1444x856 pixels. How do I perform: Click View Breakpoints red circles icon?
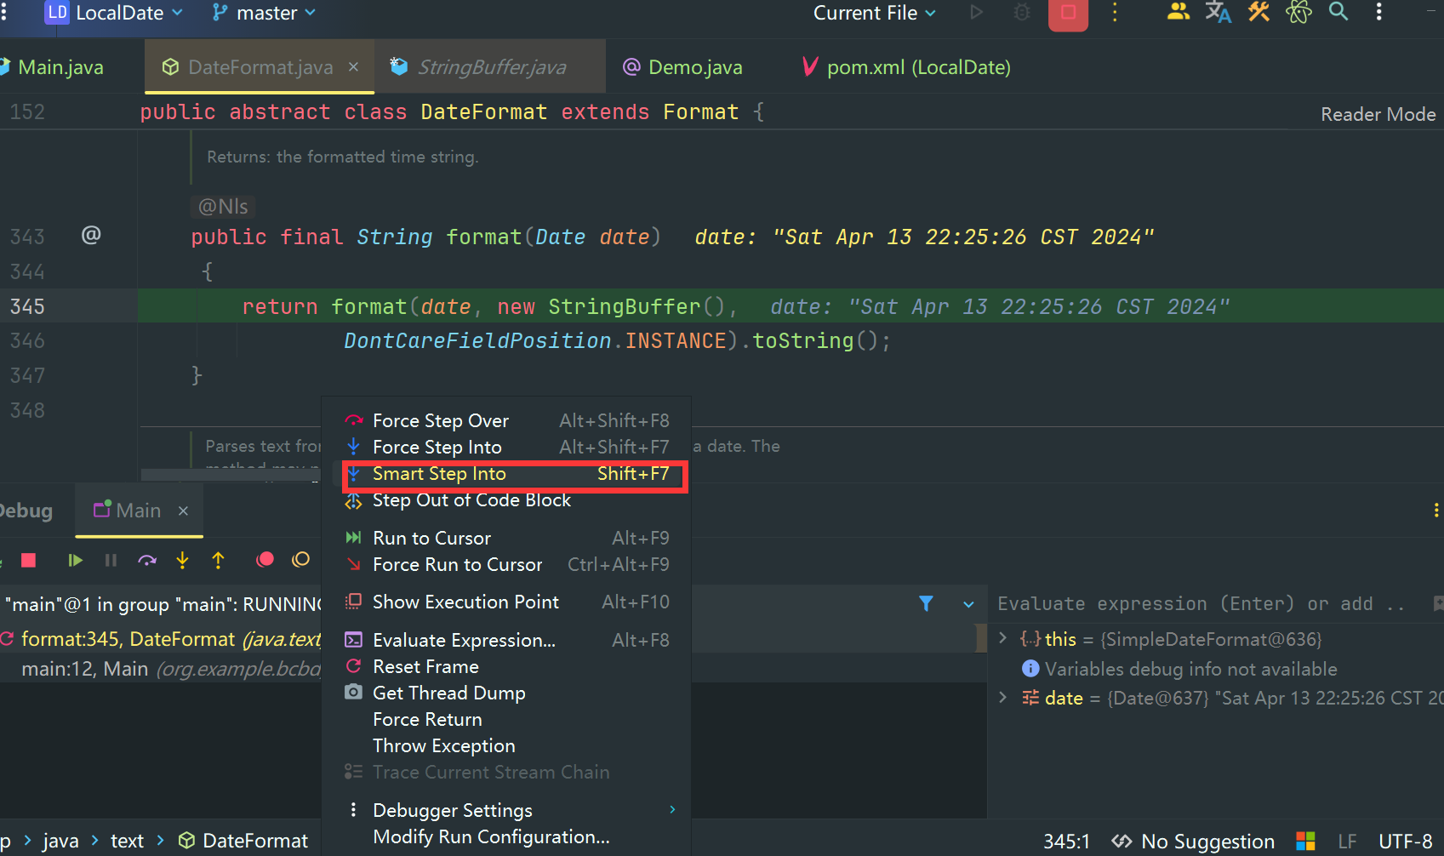265,559
